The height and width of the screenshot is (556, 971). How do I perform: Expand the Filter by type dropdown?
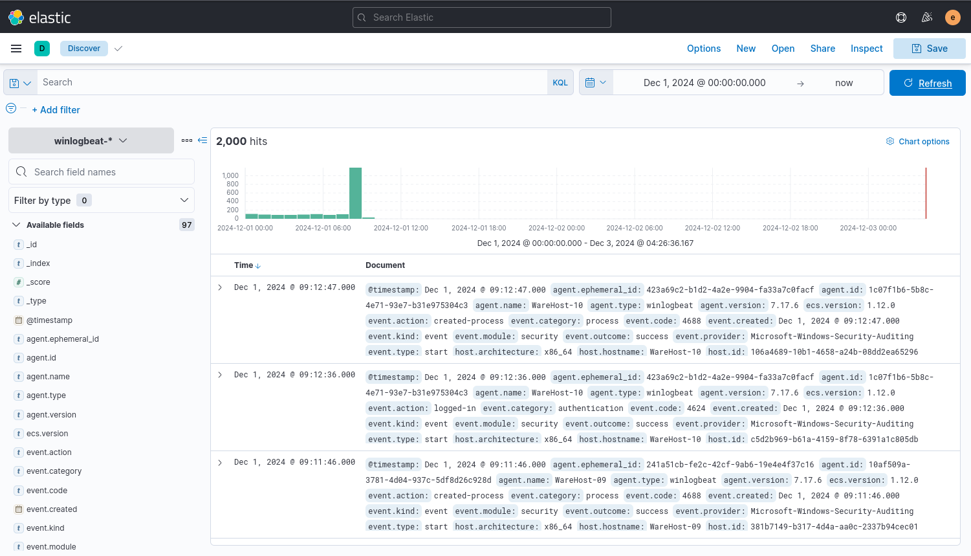[x=102, y=200]
